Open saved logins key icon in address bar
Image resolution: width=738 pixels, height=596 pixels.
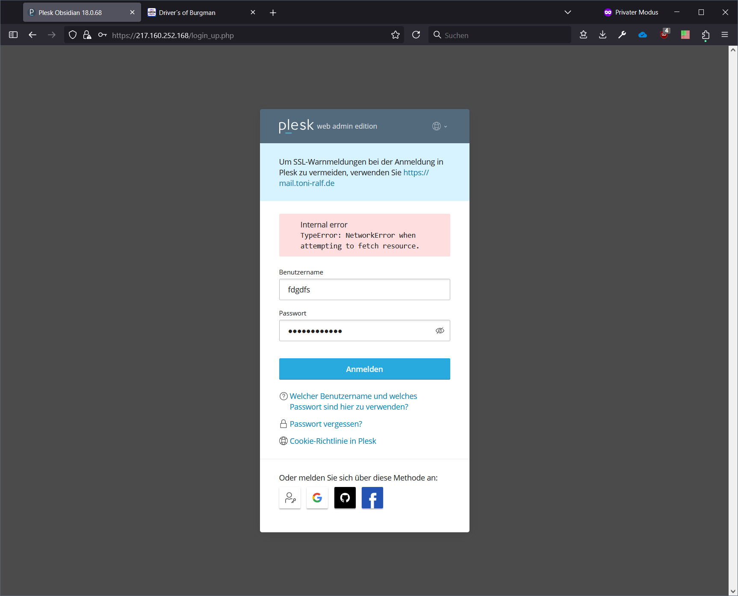(x=102, y=35)
